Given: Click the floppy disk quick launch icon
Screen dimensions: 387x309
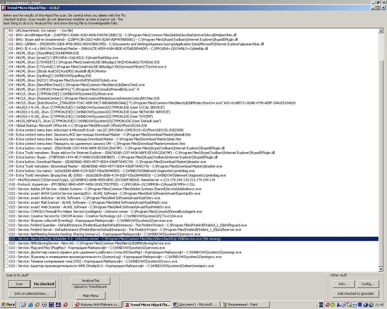Looking at the screenshot, I should pyautogui.click(x=58, y=305).
